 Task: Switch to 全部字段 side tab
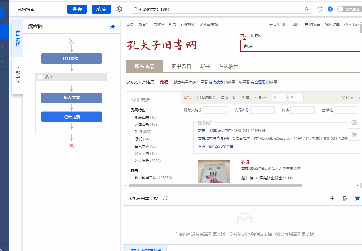click(18, 75)
